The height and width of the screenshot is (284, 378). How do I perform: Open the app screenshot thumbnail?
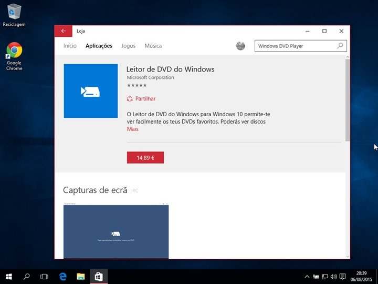point(116,231)
